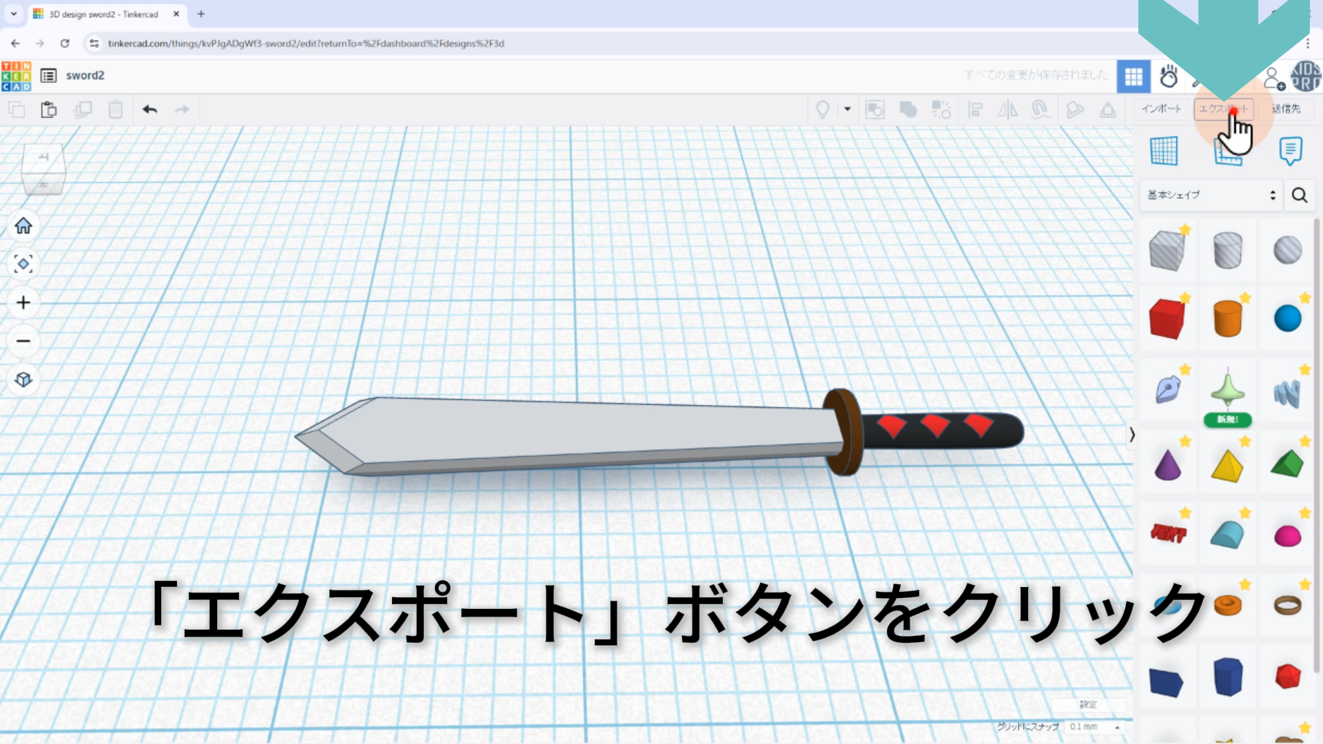Expand the hide-options arrow beside lightbulb
Image resolution: width=1323 pixels, height=744 pixels.
848,109
